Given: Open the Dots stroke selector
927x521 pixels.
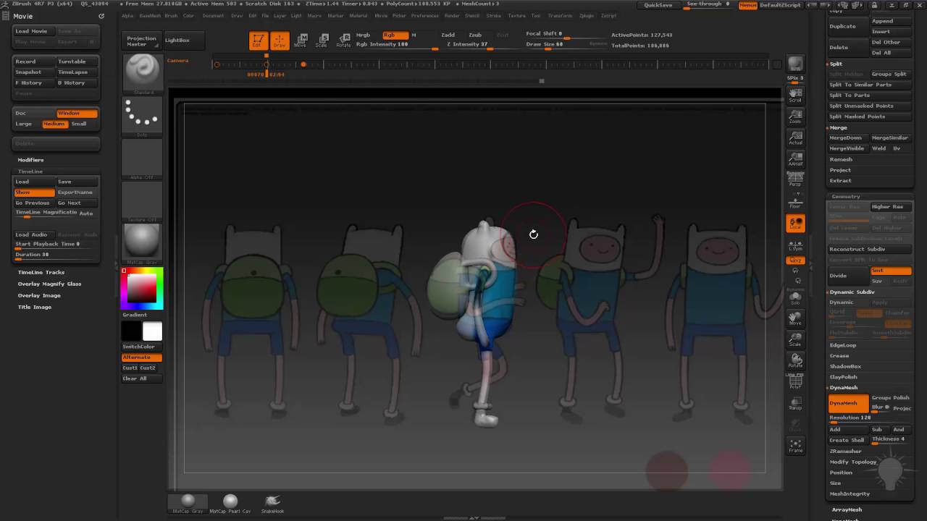Looking at the screenshot, I should click(143, 116).
